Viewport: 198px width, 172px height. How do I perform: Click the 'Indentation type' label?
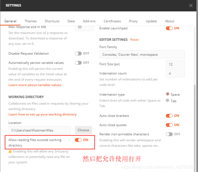(x=112, y=95)
